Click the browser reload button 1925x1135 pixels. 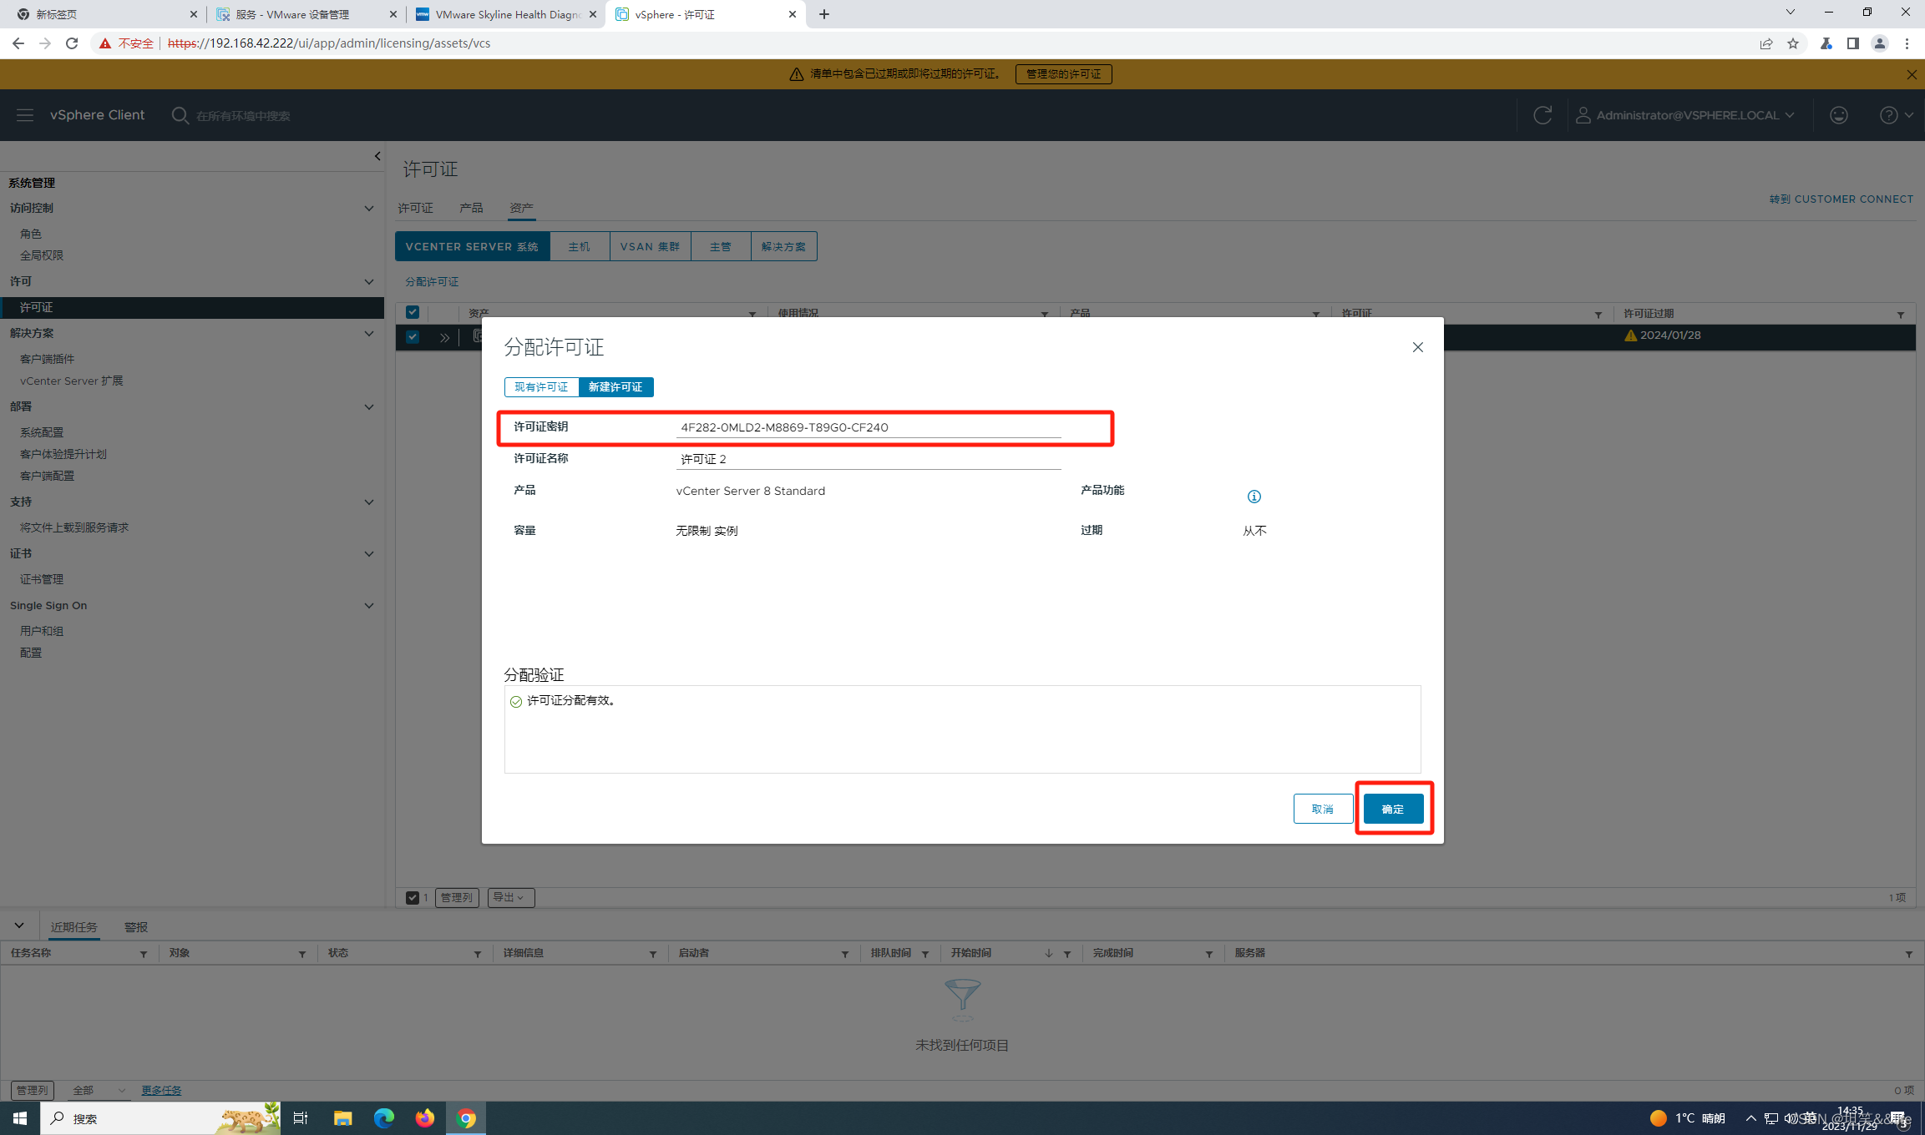[x=72, y=43]
